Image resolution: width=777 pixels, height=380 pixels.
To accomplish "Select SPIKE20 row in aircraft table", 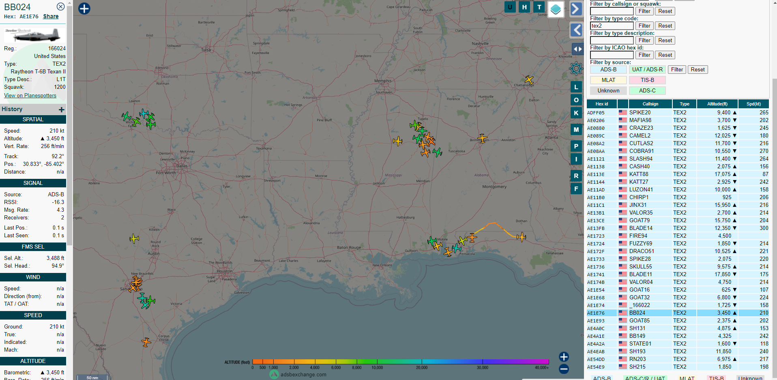I will [678, 113].
